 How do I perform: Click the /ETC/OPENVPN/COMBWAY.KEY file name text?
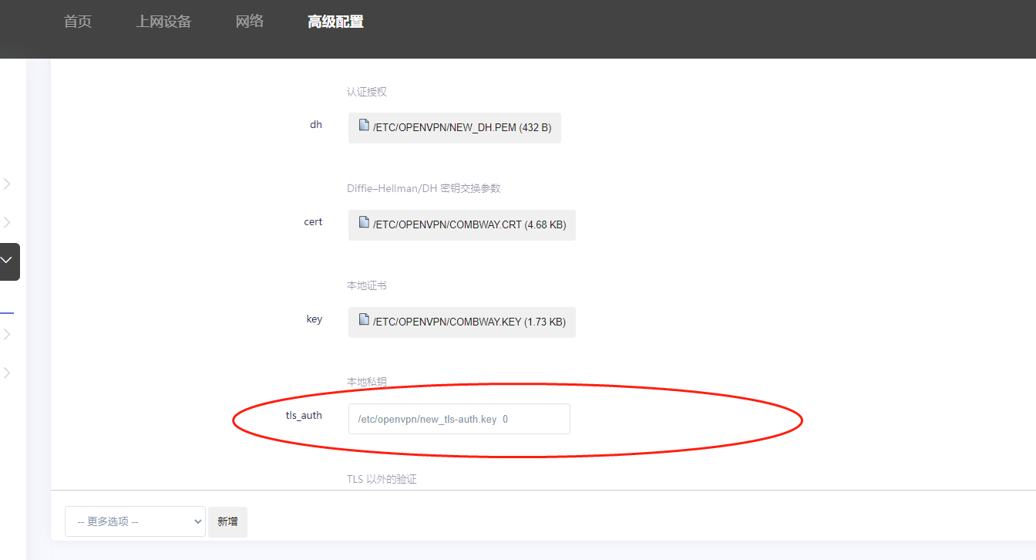[x=469, y=322]
